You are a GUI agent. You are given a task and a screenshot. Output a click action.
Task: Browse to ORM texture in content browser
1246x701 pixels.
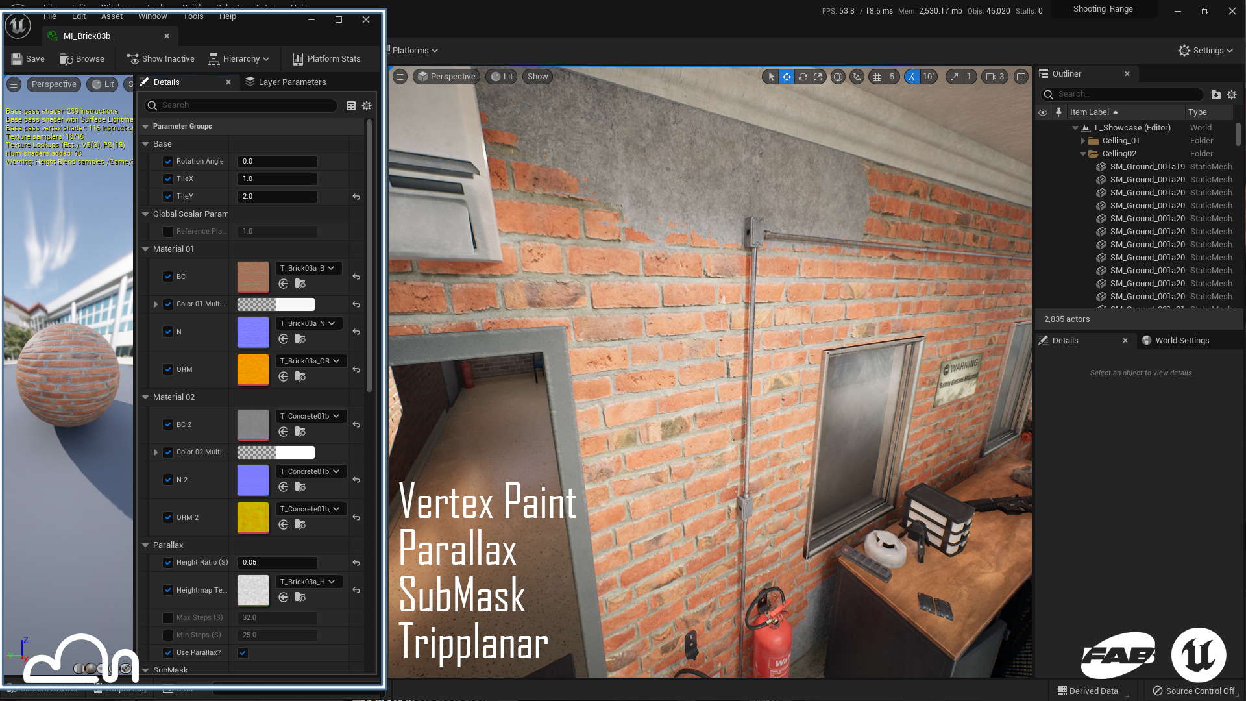tap(300, 376)
